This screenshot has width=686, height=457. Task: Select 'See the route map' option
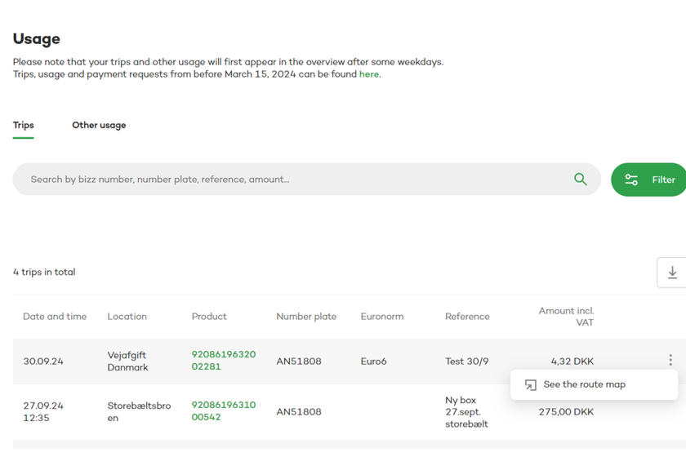tap(584, 384)
